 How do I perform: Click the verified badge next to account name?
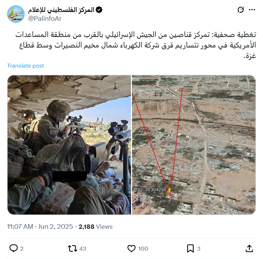click(x=99, y=10)
